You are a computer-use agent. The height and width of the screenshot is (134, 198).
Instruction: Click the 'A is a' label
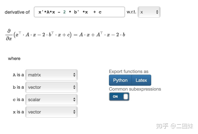pos(18,75)
